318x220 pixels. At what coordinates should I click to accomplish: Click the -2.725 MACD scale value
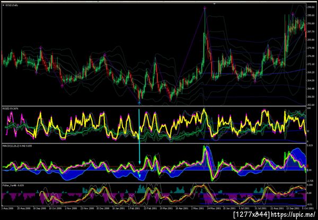[310, 181]
